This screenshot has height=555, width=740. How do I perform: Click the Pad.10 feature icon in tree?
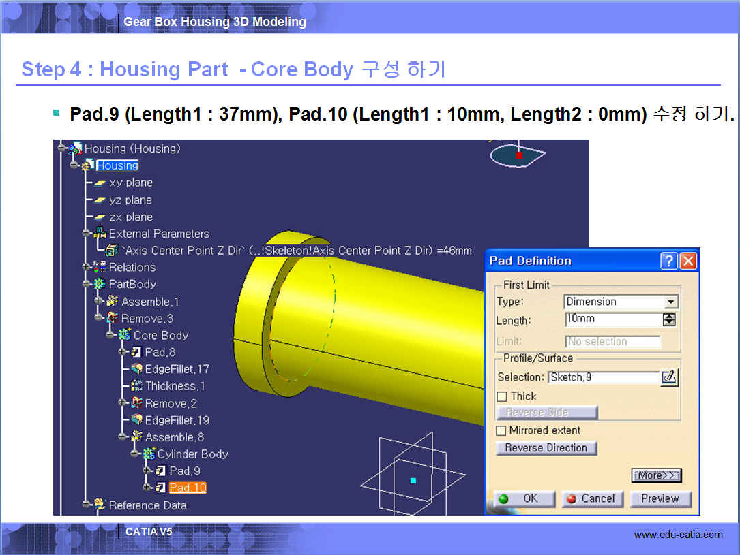coord(161,488)
